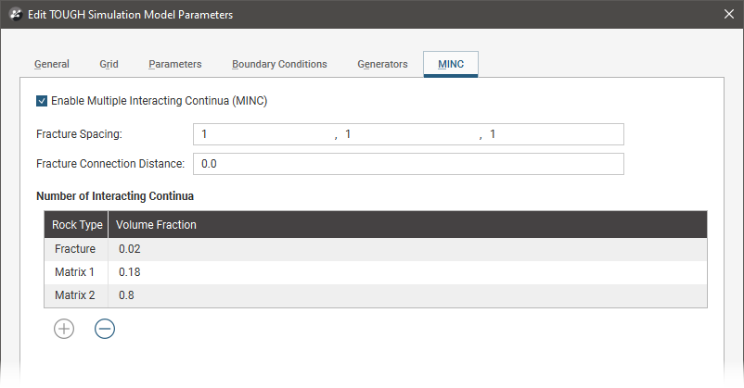Viewport: 744px width, 388px height.
Task: Go to the Parameters tab
Action: pos(175,64)
